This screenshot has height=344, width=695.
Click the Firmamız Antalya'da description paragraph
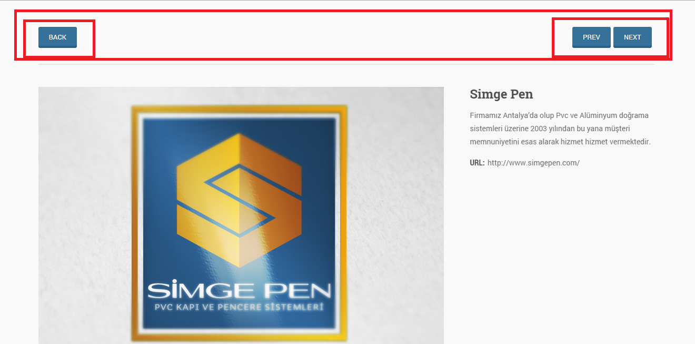[560, 129]
